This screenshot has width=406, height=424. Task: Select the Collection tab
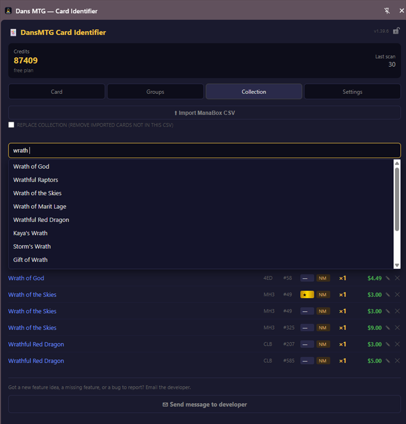[254, 92]
